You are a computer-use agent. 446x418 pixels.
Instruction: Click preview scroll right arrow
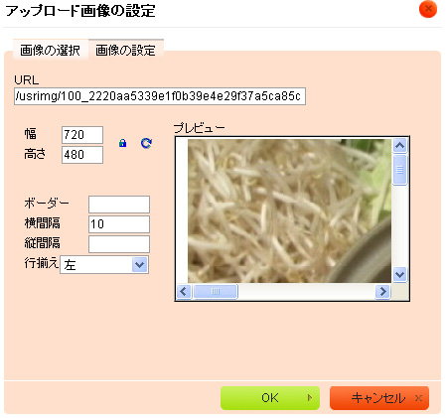[x=382, y=292]
